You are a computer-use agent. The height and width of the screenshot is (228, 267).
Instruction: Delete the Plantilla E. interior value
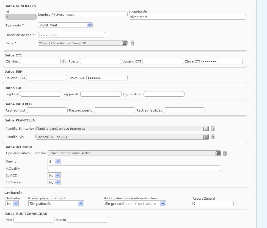(x=213, y=129)
